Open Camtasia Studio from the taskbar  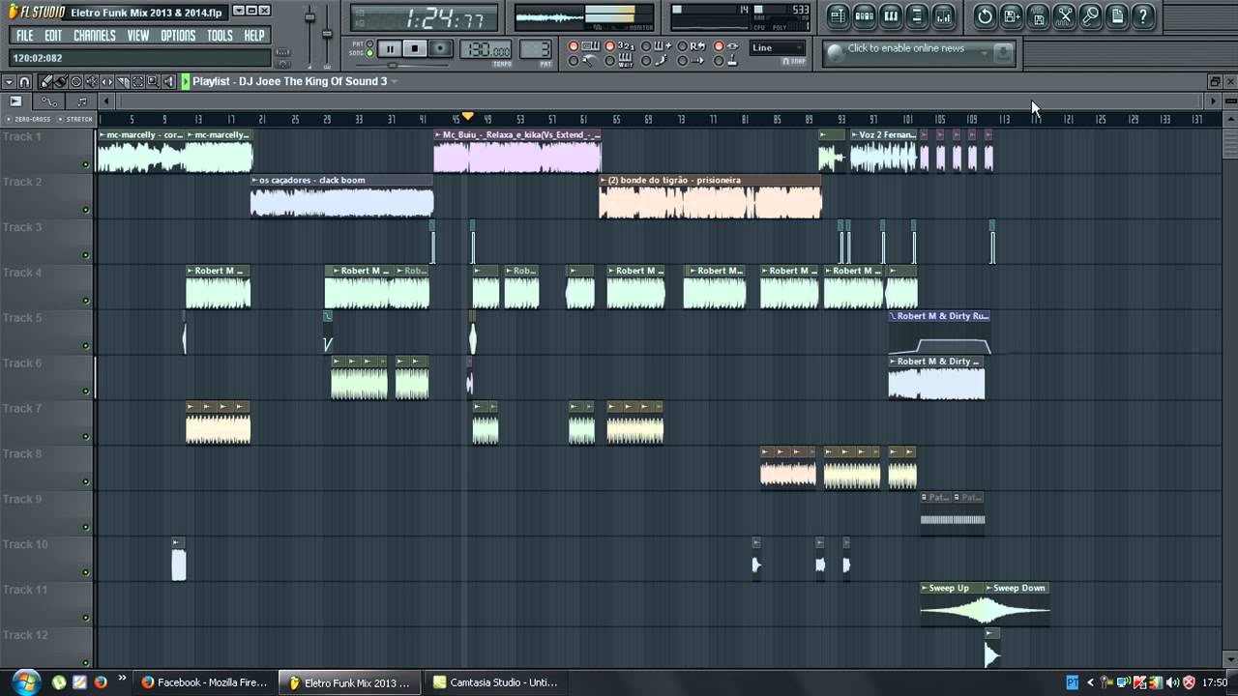pos(493,682)
